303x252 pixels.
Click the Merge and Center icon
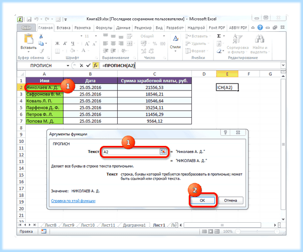tap(129, 43)
